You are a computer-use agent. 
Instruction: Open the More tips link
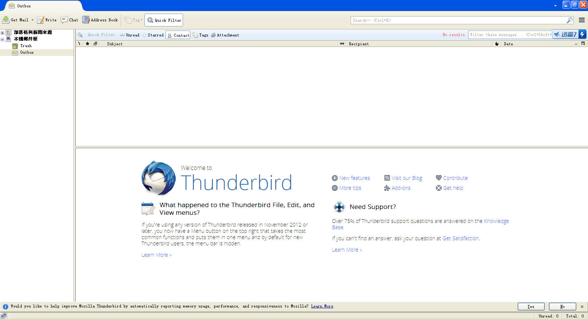(350, 188)
